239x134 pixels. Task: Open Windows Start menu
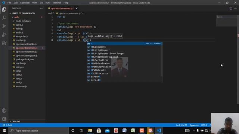[x=4, y=131]
